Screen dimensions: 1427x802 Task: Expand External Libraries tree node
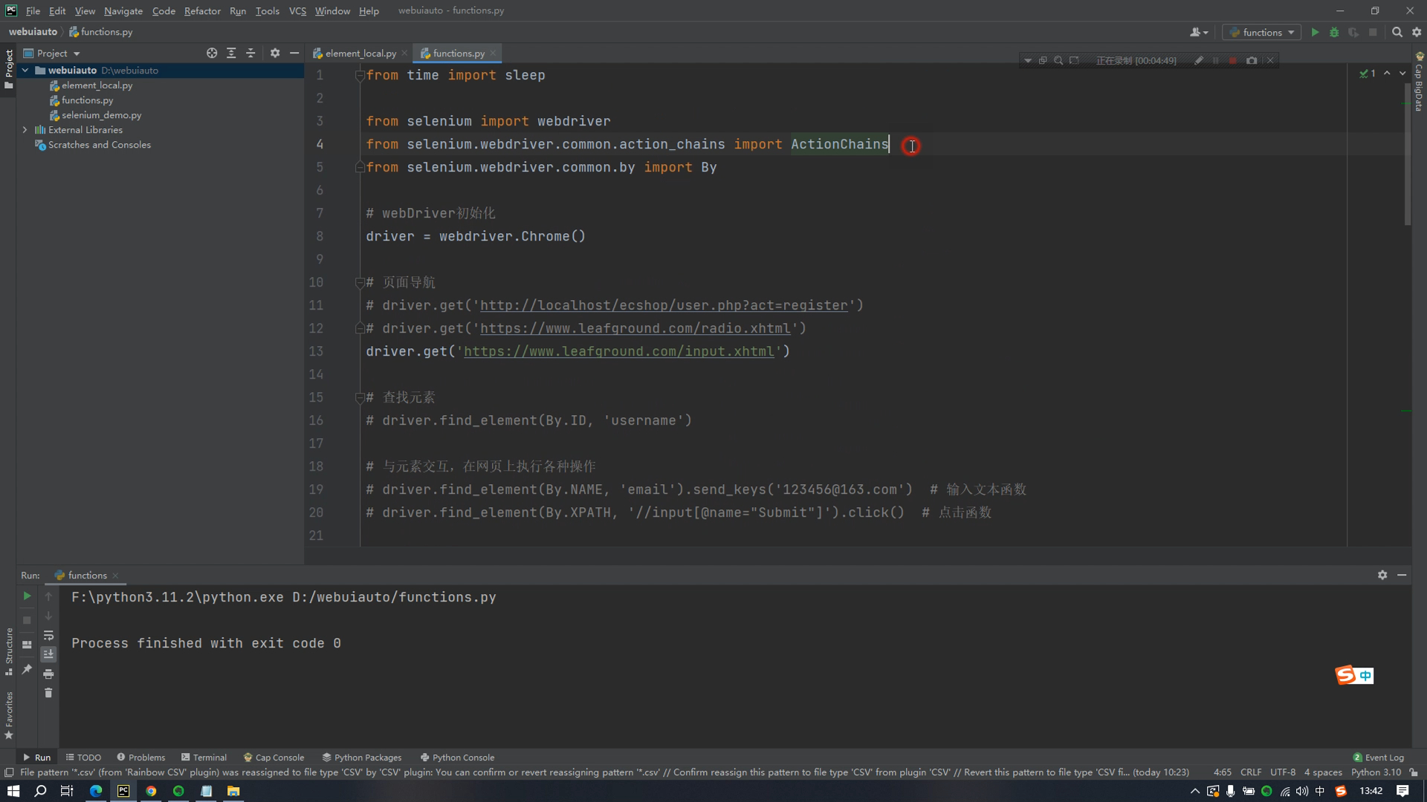click(25, 129)
